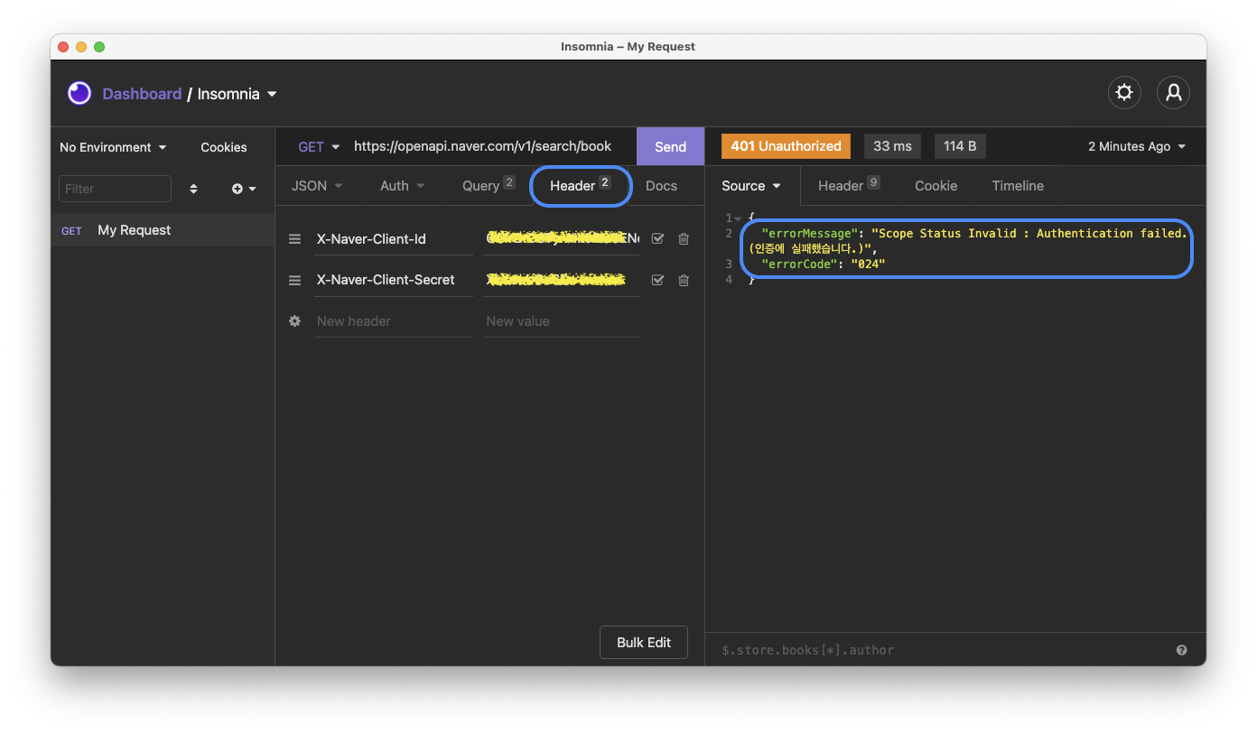Image resolution: width=1257 pixels, height=733 pixels.
Task: Click the "errorMessage" key in response
Action: [810, 234]
